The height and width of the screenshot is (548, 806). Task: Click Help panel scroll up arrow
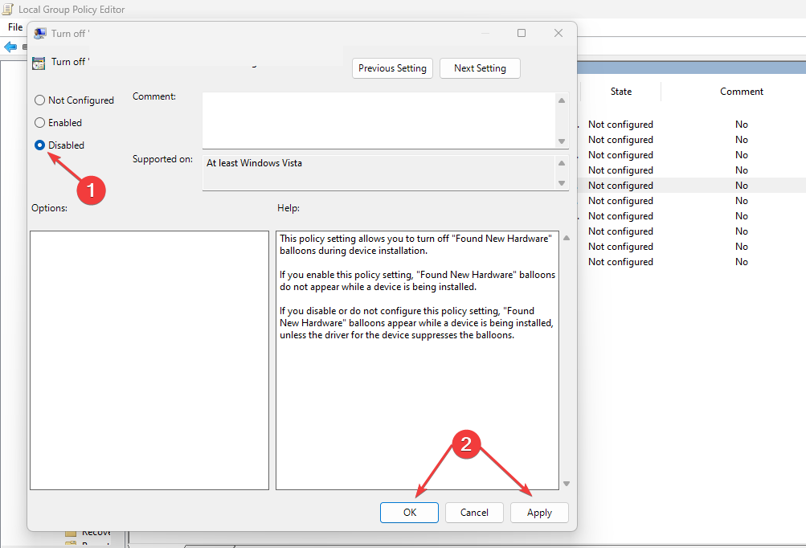pyautogui.click(x=567, y=238)
